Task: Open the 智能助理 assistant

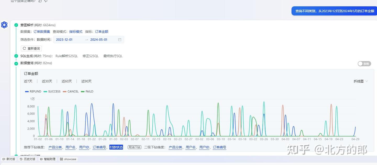Action: click(48, 159)
